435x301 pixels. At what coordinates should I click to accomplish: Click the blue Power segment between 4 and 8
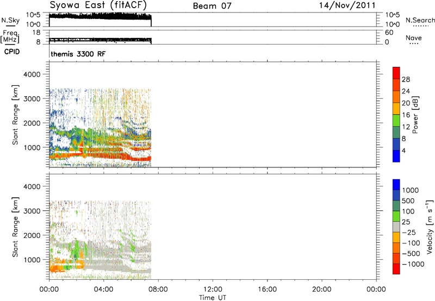[x=396, y=144]
